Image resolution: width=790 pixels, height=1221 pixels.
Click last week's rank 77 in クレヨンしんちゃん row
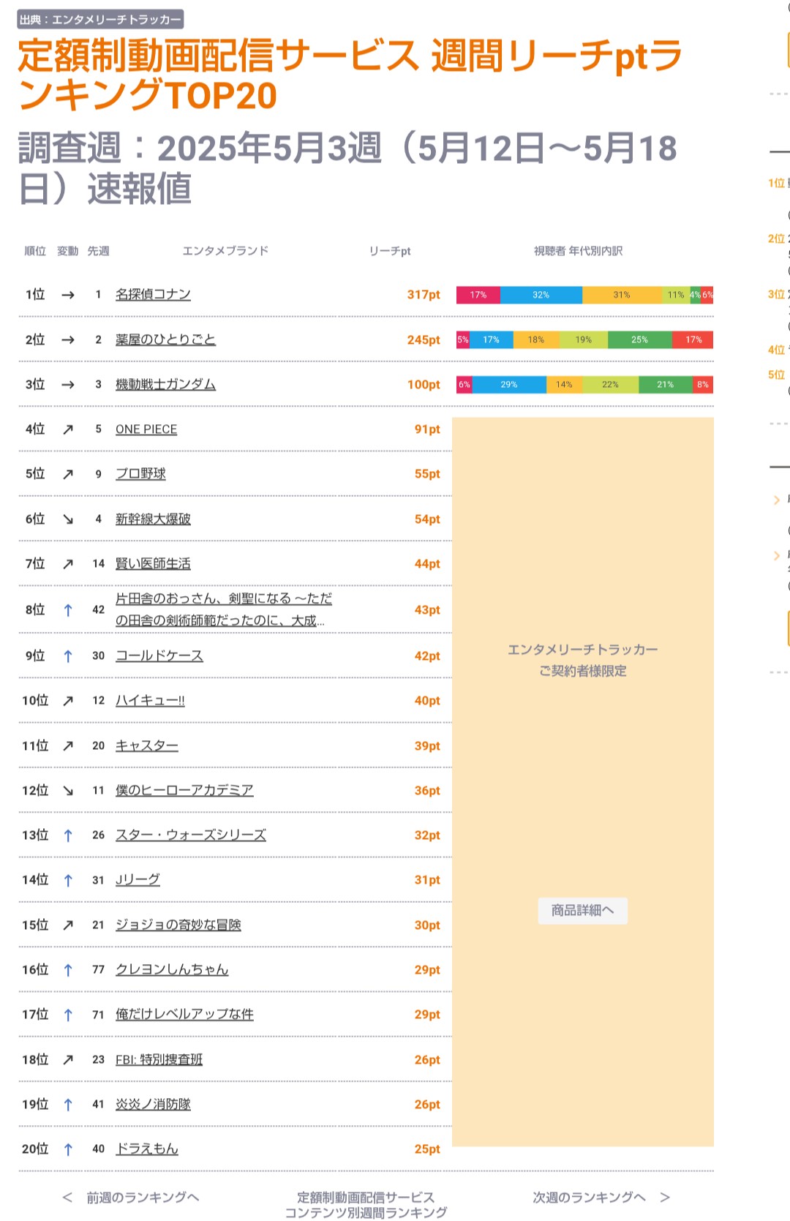coord(98,970)
